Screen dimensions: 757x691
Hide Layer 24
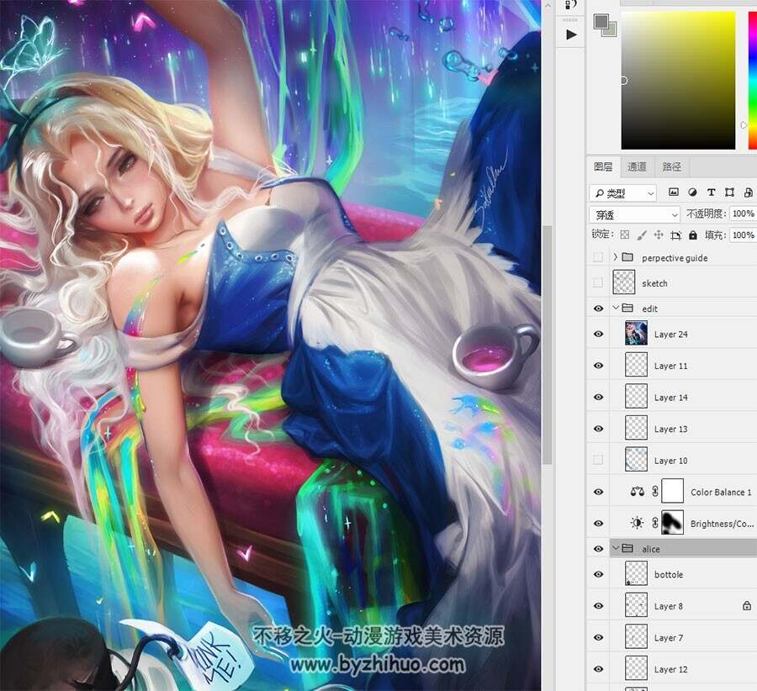click(x=598, y=334)
